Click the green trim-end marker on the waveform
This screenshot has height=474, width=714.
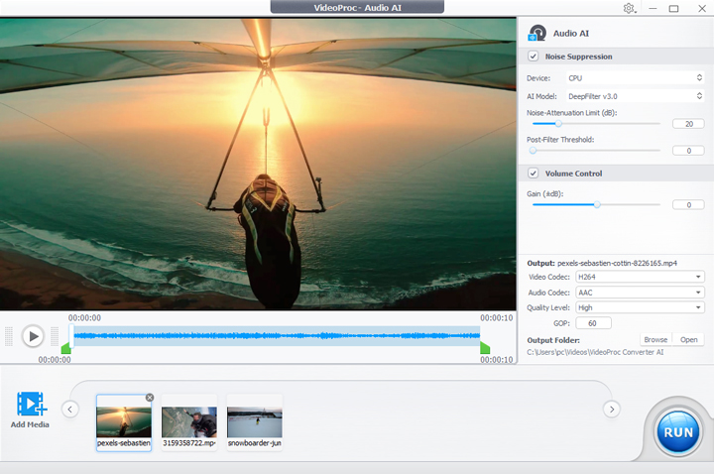(485, 348)
